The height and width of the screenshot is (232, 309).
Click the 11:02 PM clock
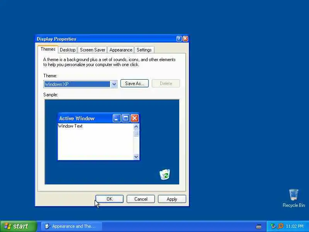[295, 226]
